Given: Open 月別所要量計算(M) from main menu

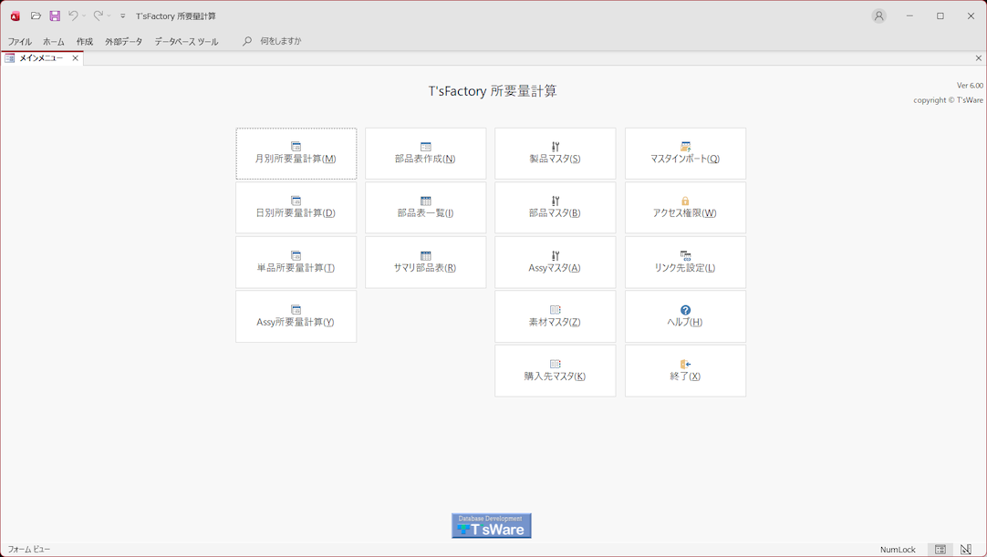Looking at the screenshot, I should click(296, 153).
